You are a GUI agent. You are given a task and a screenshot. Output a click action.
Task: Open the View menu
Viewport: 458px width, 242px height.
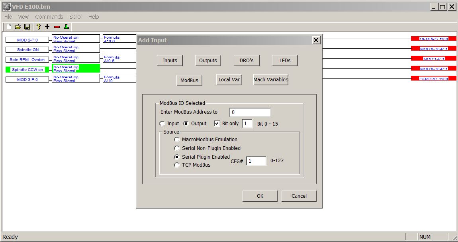pos(23,17)
